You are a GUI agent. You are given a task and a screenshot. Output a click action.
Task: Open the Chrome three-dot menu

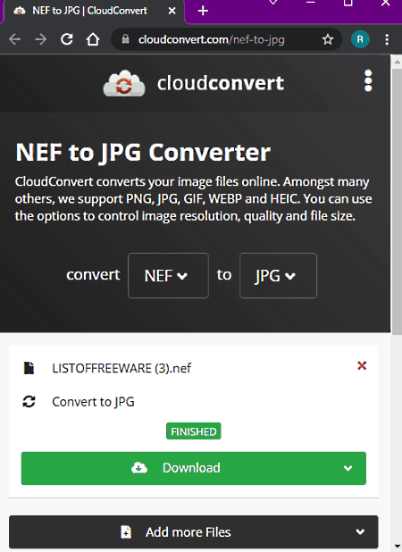pyautogui.click(x=387, y=39)
